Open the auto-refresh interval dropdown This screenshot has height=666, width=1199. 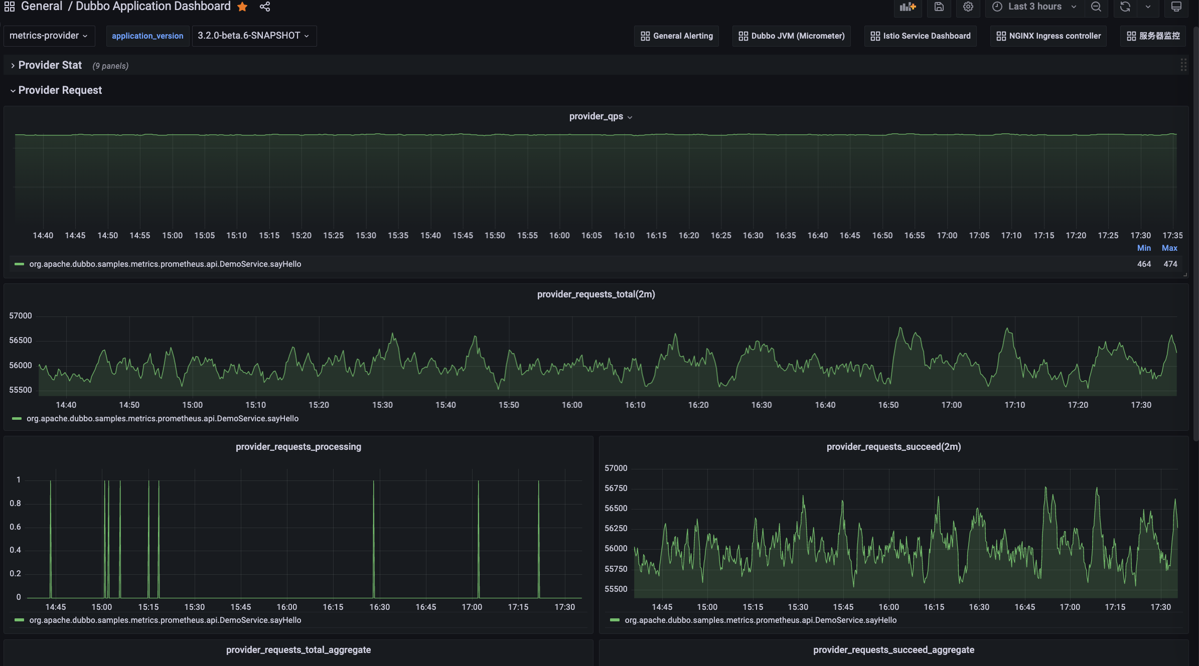1148,7
